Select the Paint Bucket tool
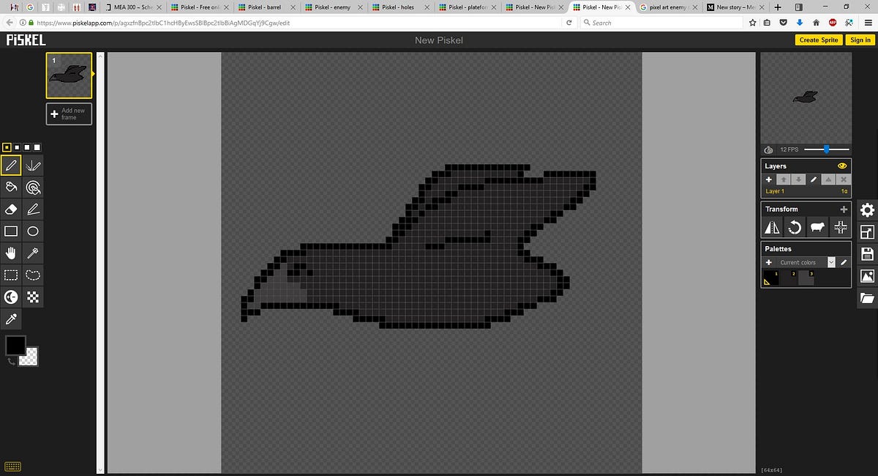 click(11, 187)
